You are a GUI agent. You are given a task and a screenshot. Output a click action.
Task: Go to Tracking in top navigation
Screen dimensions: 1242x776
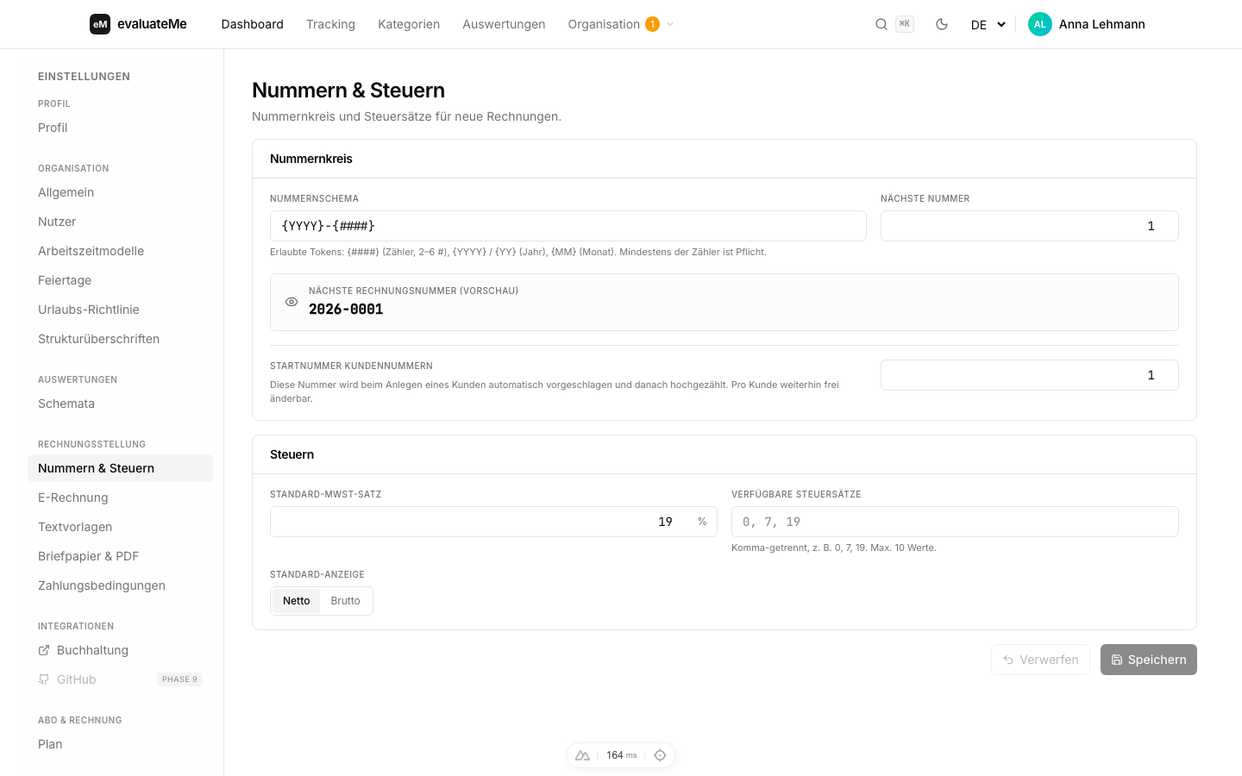(330, 24)
